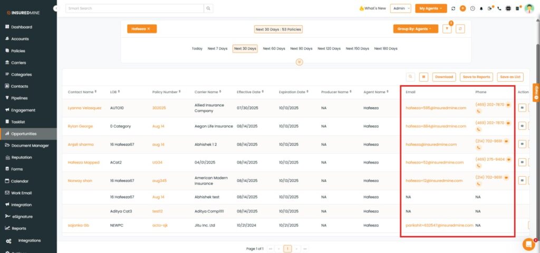
Task: Click the phone dialer icon in header
Action: coord(499,8)
